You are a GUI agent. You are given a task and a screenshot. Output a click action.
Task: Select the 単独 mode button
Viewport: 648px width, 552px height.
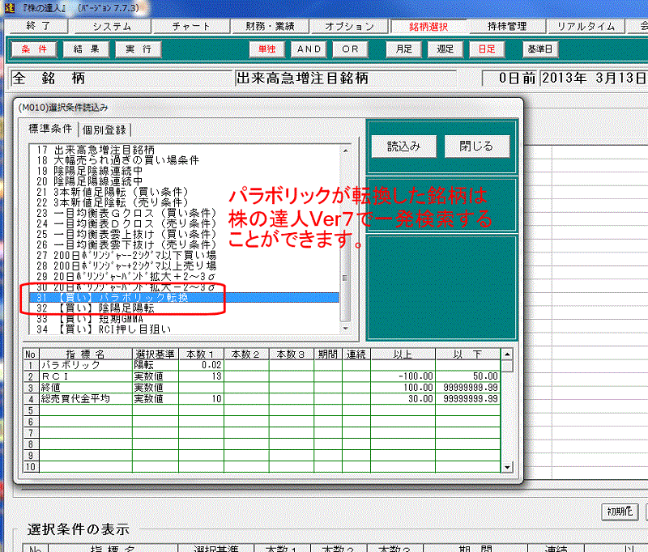pyautogui.click(x=267, y=49)
